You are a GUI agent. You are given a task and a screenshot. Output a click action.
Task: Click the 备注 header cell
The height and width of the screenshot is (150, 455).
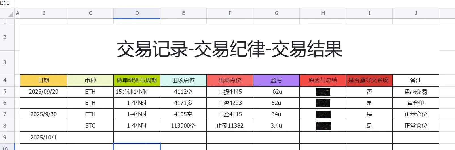pyautogui.click(x=416, y=80)
